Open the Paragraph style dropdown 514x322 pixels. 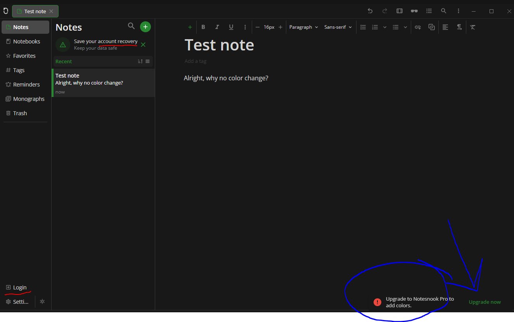pyautogui.click(x=303, y=27)
